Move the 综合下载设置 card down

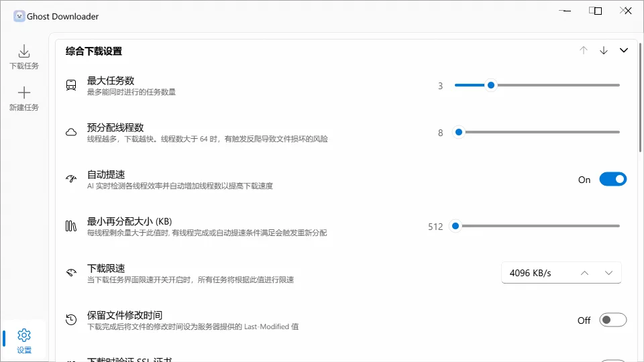tap(603, 50)
